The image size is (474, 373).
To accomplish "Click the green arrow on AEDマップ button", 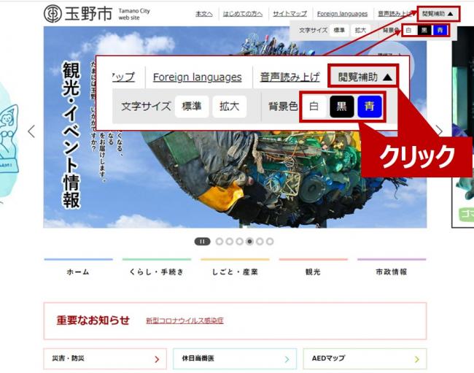I will (x=417, y=359).
